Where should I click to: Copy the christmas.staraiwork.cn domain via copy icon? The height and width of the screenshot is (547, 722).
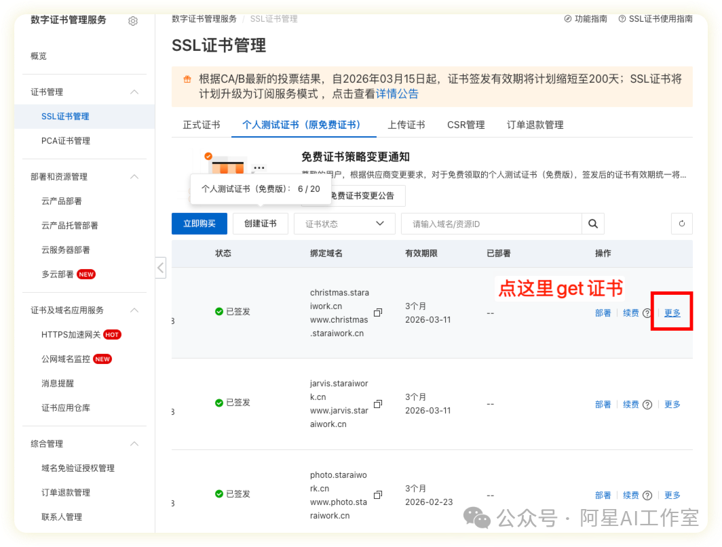tap(378, 312)
